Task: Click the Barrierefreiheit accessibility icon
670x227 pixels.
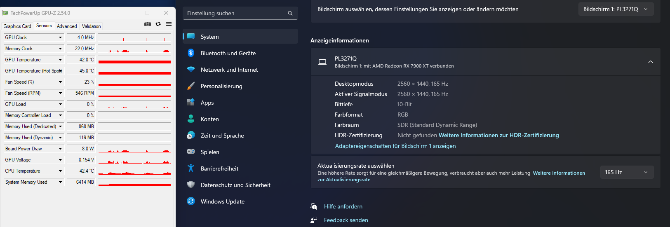Action: pyautogui.click(x=191, y=168)
